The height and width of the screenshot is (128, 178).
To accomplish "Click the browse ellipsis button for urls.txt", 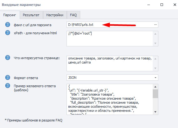I will pos(156,25).
